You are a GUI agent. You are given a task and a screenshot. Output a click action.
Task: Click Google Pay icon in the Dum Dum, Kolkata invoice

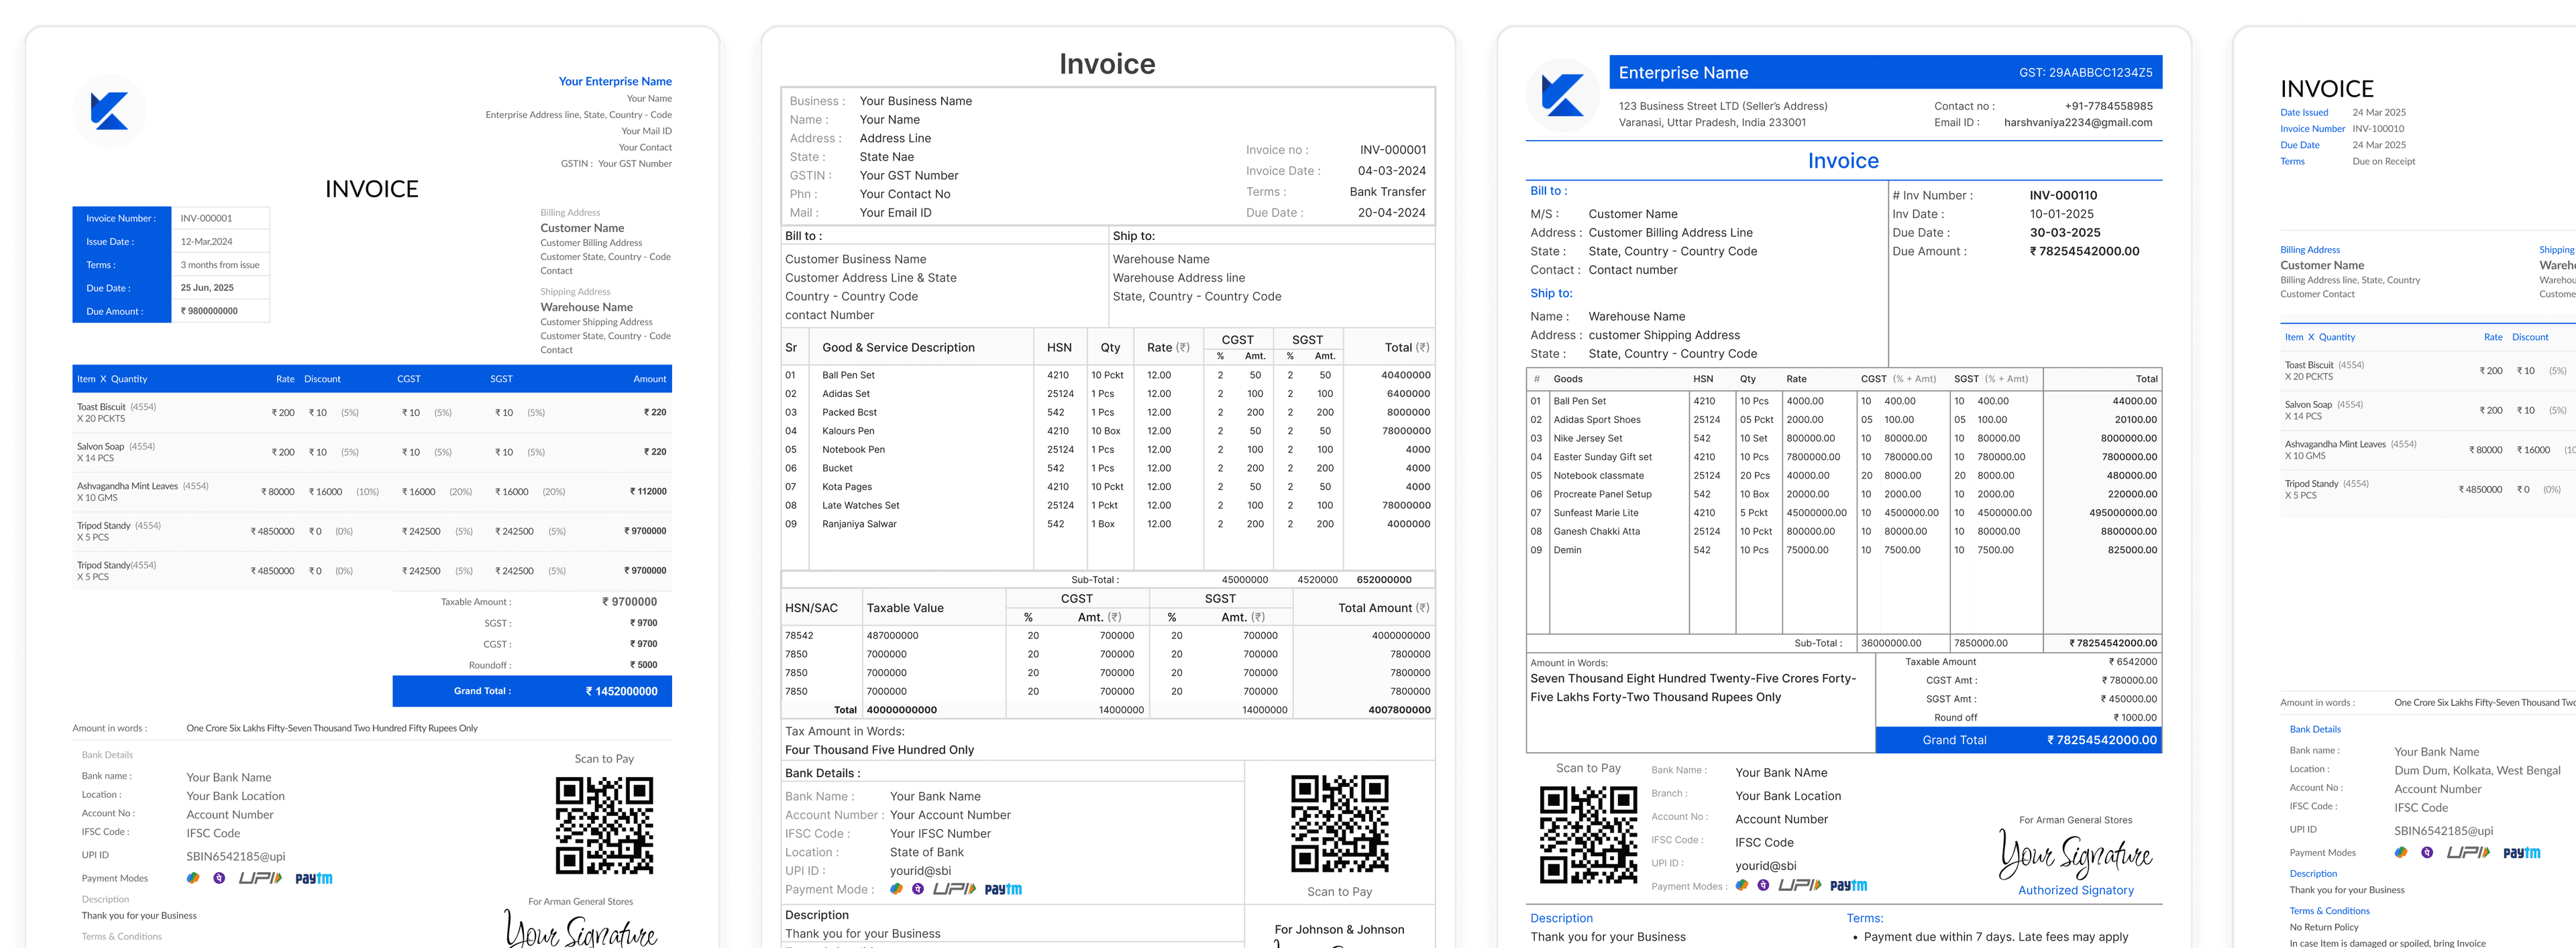(x=2401, y=852)
